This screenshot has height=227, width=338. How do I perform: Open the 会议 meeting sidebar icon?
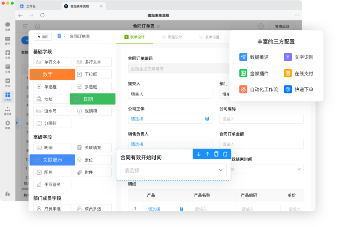pyautogui.click(x=7, y=83)
